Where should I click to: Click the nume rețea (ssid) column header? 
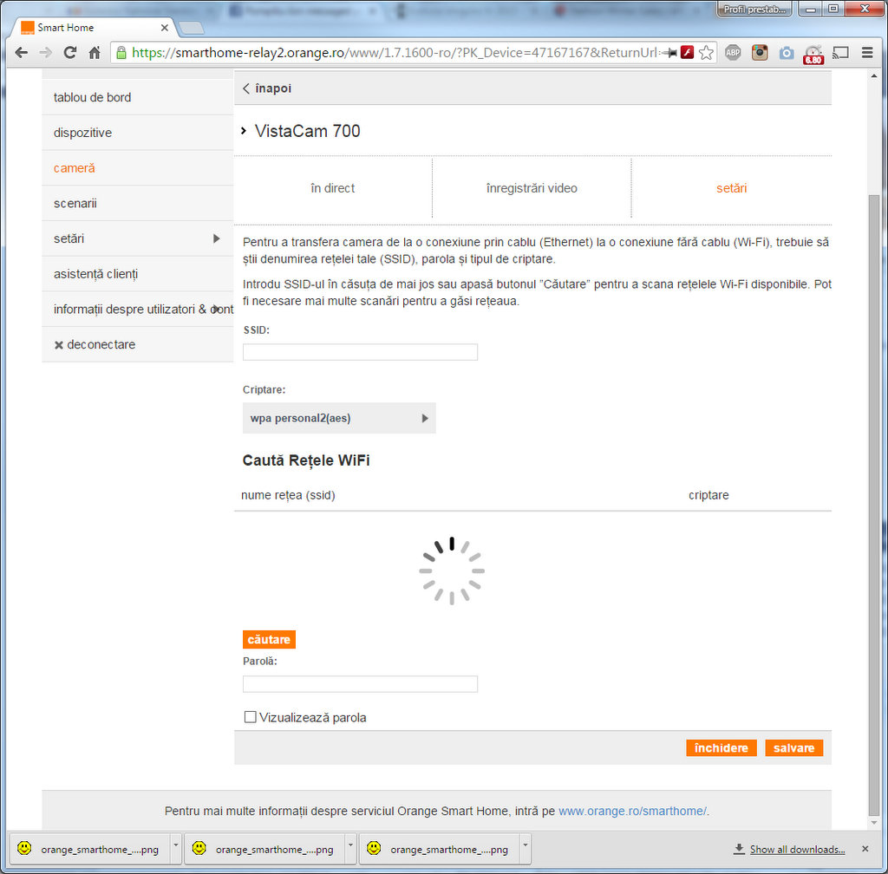[288, 495]
